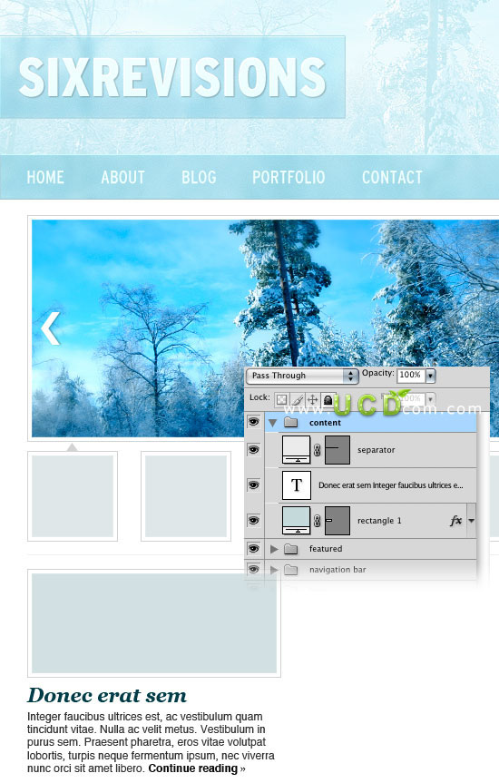Click the lock transparent pixels icon
The image size is (499, 783).
(x=282, y=399)
